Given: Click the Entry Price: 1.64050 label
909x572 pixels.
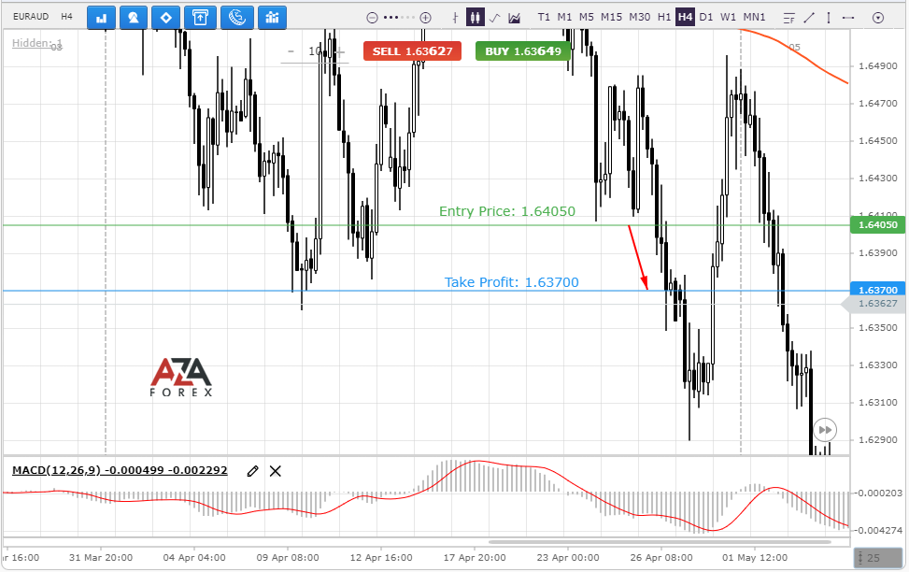Looking at the screenshot, I should (x=507, y=211).
